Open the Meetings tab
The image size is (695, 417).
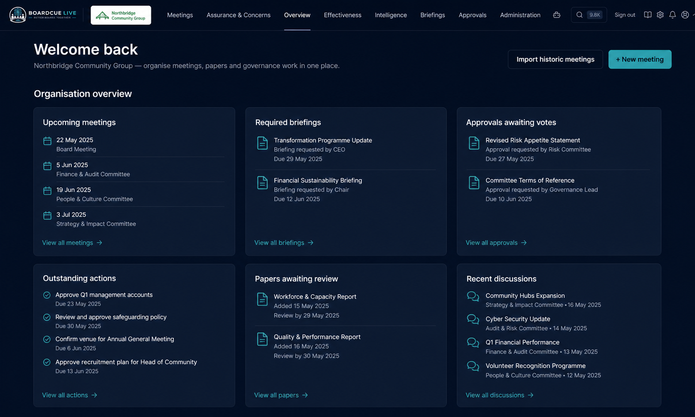pos(180,15)
